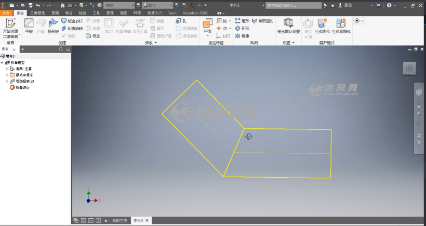Click the fx parameters icon
Screen dimensions: 426x226
(x=192, y=5)
